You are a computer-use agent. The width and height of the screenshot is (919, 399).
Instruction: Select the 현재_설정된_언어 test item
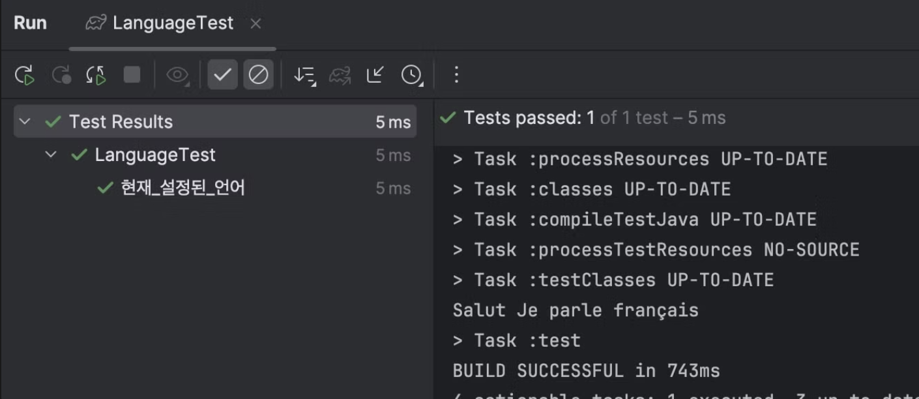(x=183, y=188)
